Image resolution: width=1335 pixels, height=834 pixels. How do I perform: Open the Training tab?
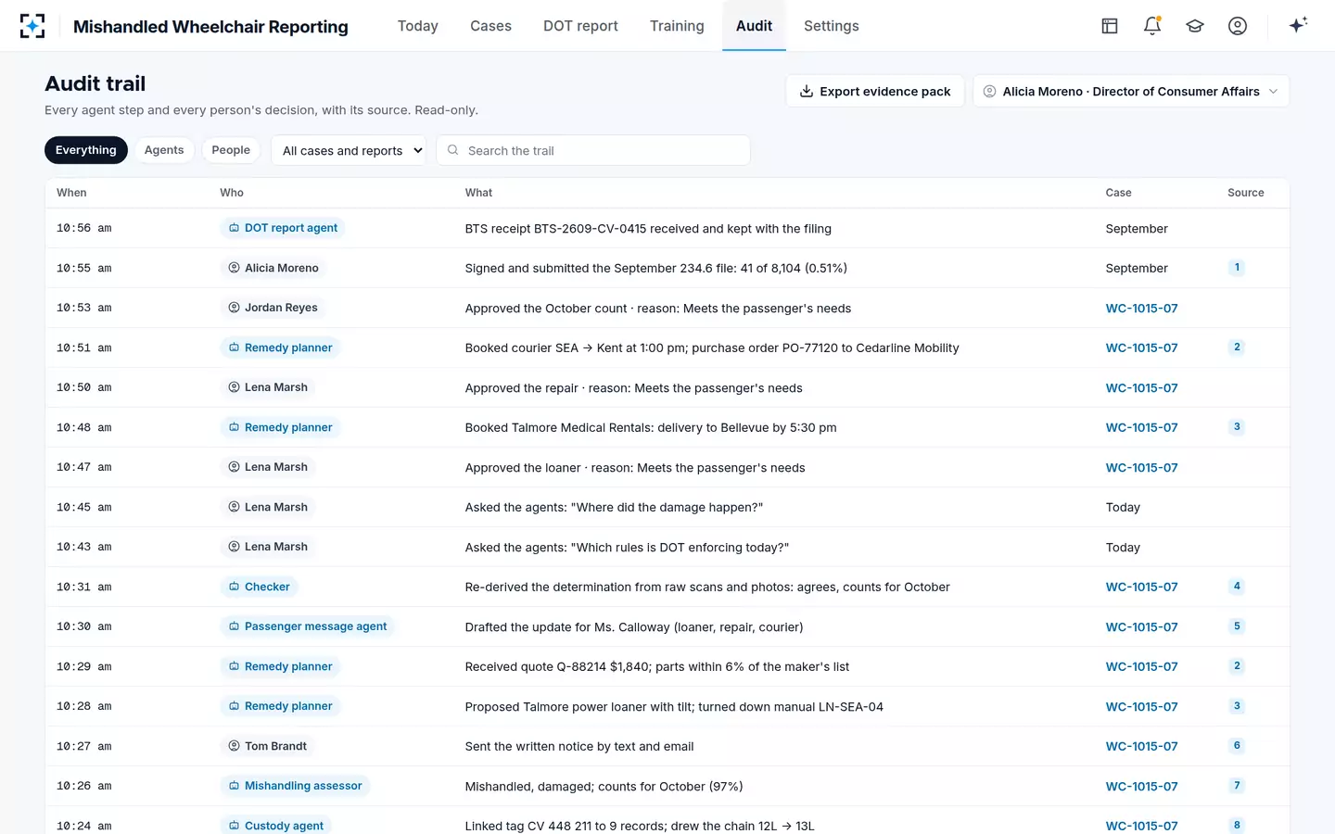(x=677, y=26)
